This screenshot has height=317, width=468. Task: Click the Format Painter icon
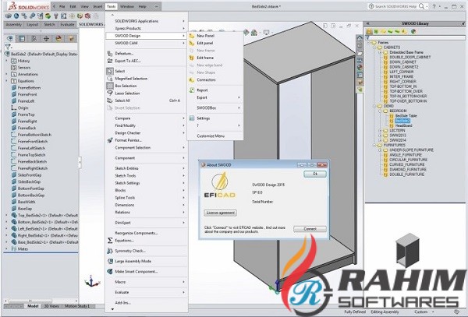coord(110,140)
